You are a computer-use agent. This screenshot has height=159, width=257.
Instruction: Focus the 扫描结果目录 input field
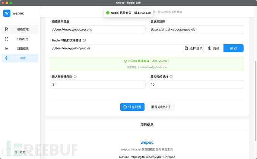point(98,29)
